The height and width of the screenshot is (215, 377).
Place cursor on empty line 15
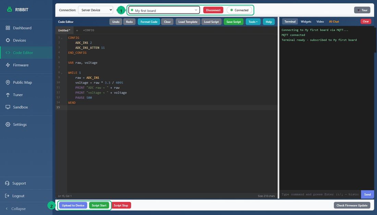click(172, 107)
